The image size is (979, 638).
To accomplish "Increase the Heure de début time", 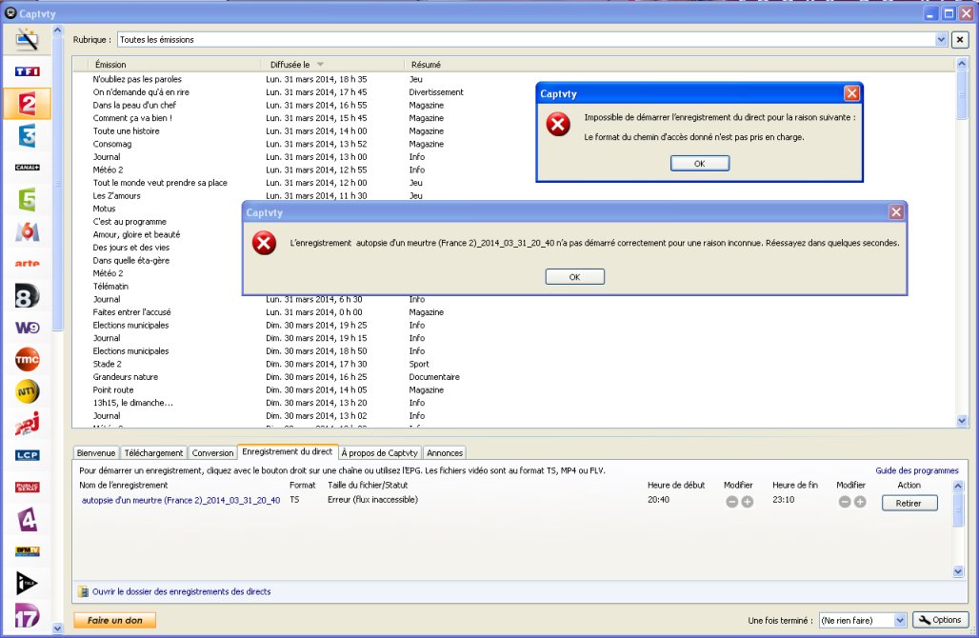I will point(748,502).
